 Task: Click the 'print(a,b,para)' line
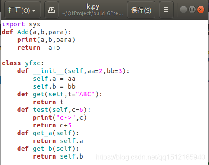46,40
